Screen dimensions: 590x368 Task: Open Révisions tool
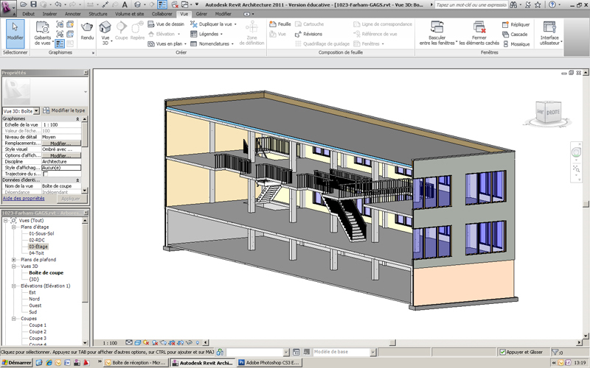[x=308, y=34]
